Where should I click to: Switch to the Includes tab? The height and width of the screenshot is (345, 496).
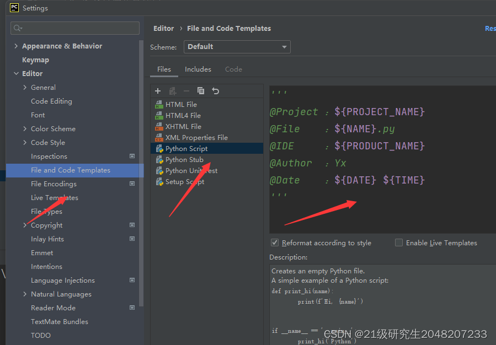pyautogui.click(x=198, y=69)
